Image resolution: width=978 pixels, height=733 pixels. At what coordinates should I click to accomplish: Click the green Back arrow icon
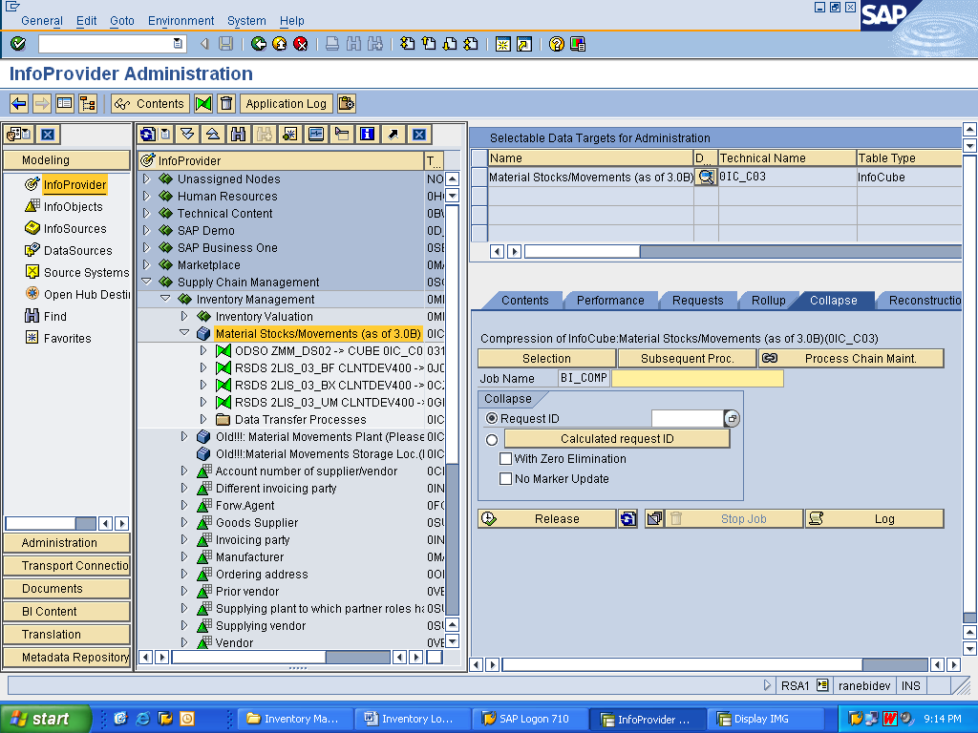[x=258, y=44]
